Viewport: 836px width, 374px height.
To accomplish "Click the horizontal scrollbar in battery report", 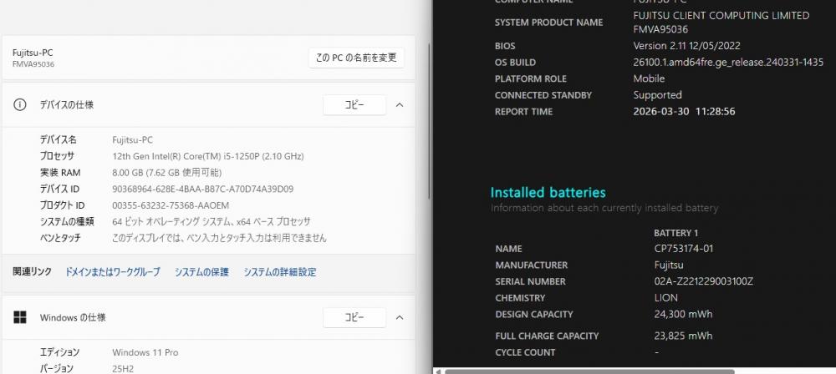I will point(589,371).
